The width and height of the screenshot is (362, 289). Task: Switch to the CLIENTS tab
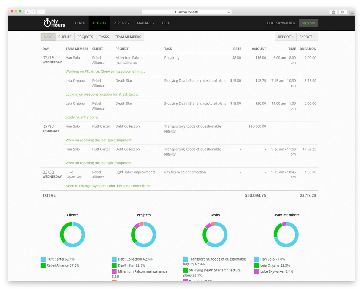[65, 37]
